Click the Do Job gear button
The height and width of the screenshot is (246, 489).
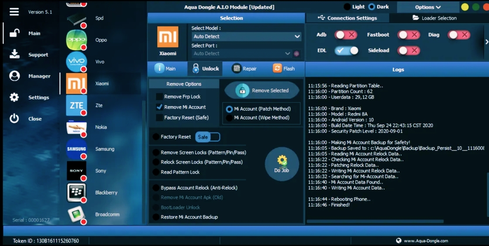coord(282,164)
